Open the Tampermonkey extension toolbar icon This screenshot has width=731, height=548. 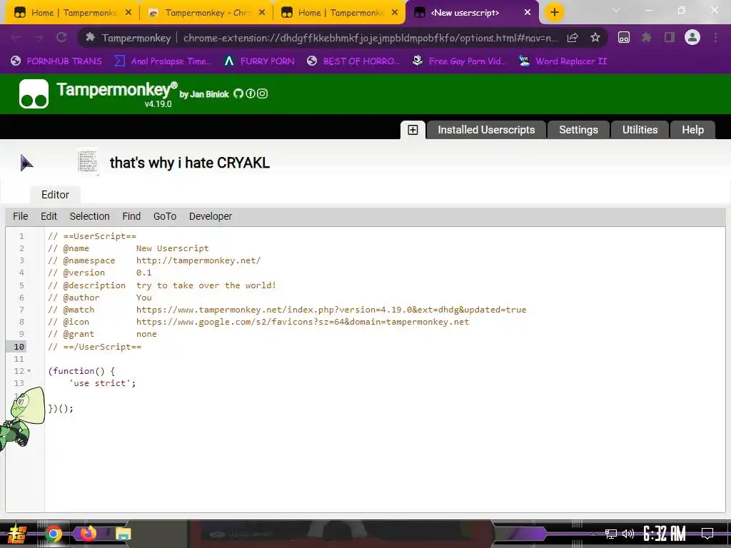[624, 38]
